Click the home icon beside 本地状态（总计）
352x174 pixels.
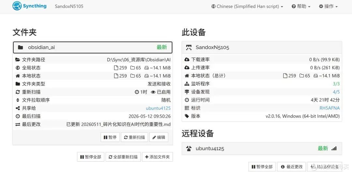pos(187,76)
